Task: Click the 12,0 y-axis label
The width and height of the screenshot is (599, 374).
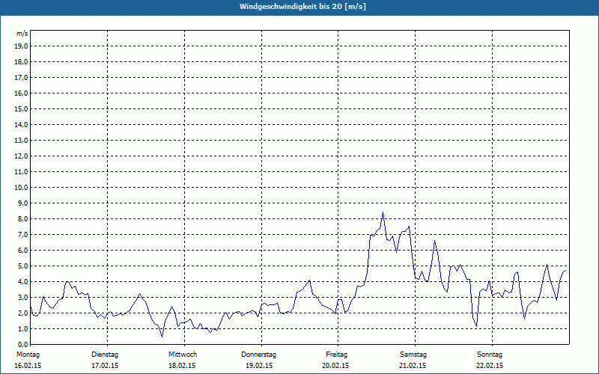Action: [21, 156]
